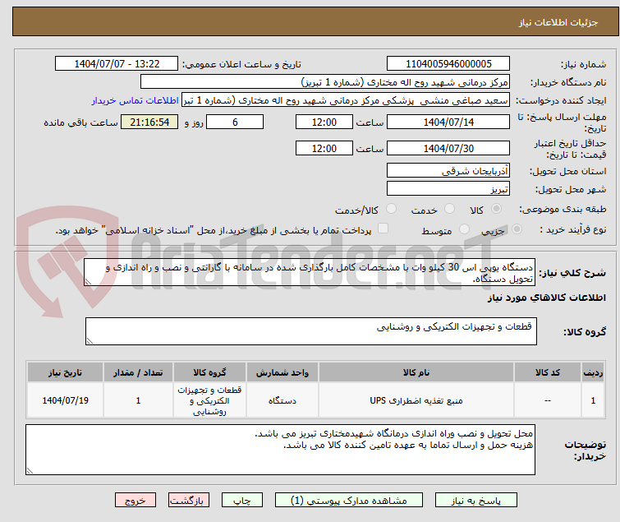Screen dimensions: 620x522
Task: Click the گروه کالا text area
Action: pos(310,331)
